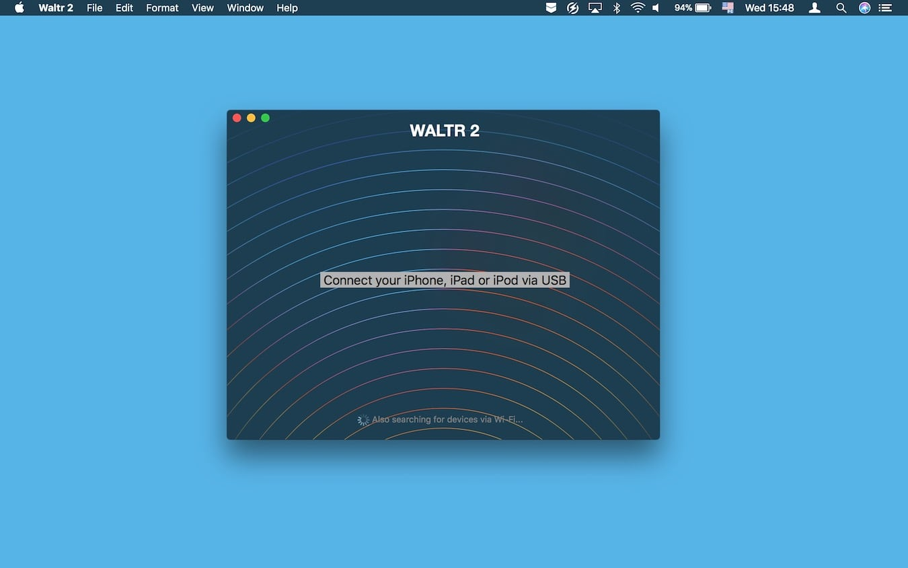The height and width of the screenshot is (568, 908).
Task: Open the Edit menu
Action: click(124, 8)
